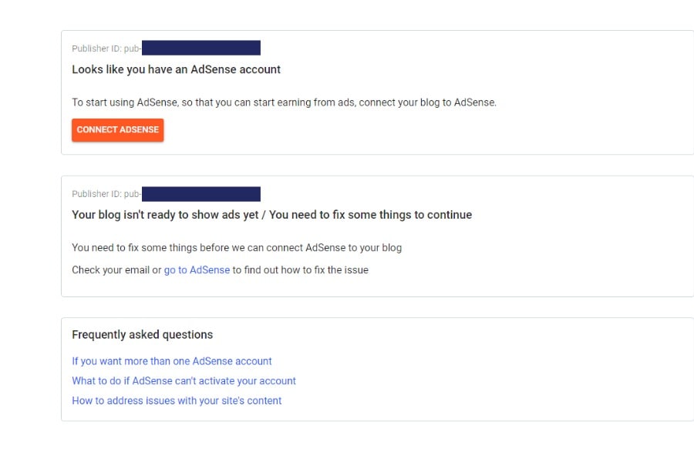Image resolution: width=694 pixels, height=462 pixels.
Task: Click the first card's 'Publisher ID: pub-' label
Action: click(x=106, y=49)
